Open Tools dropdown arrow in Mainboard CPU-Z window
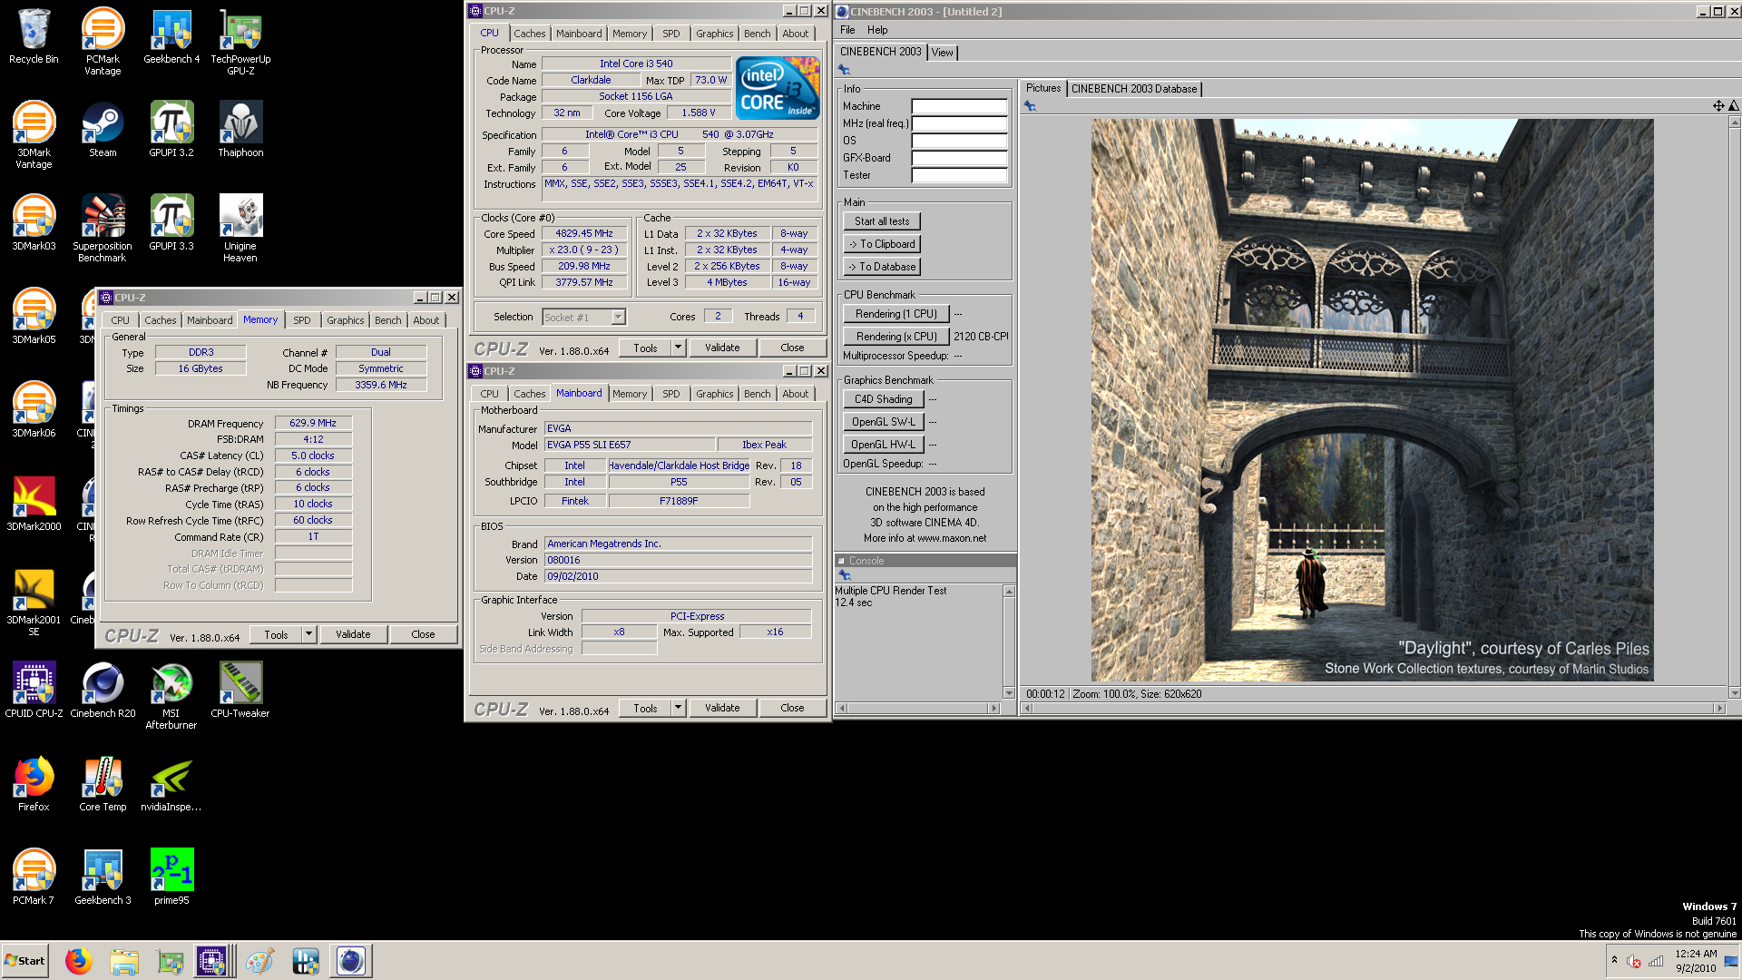The width and height of the screenshot is (1742, 980). click(x=678, y=708)
